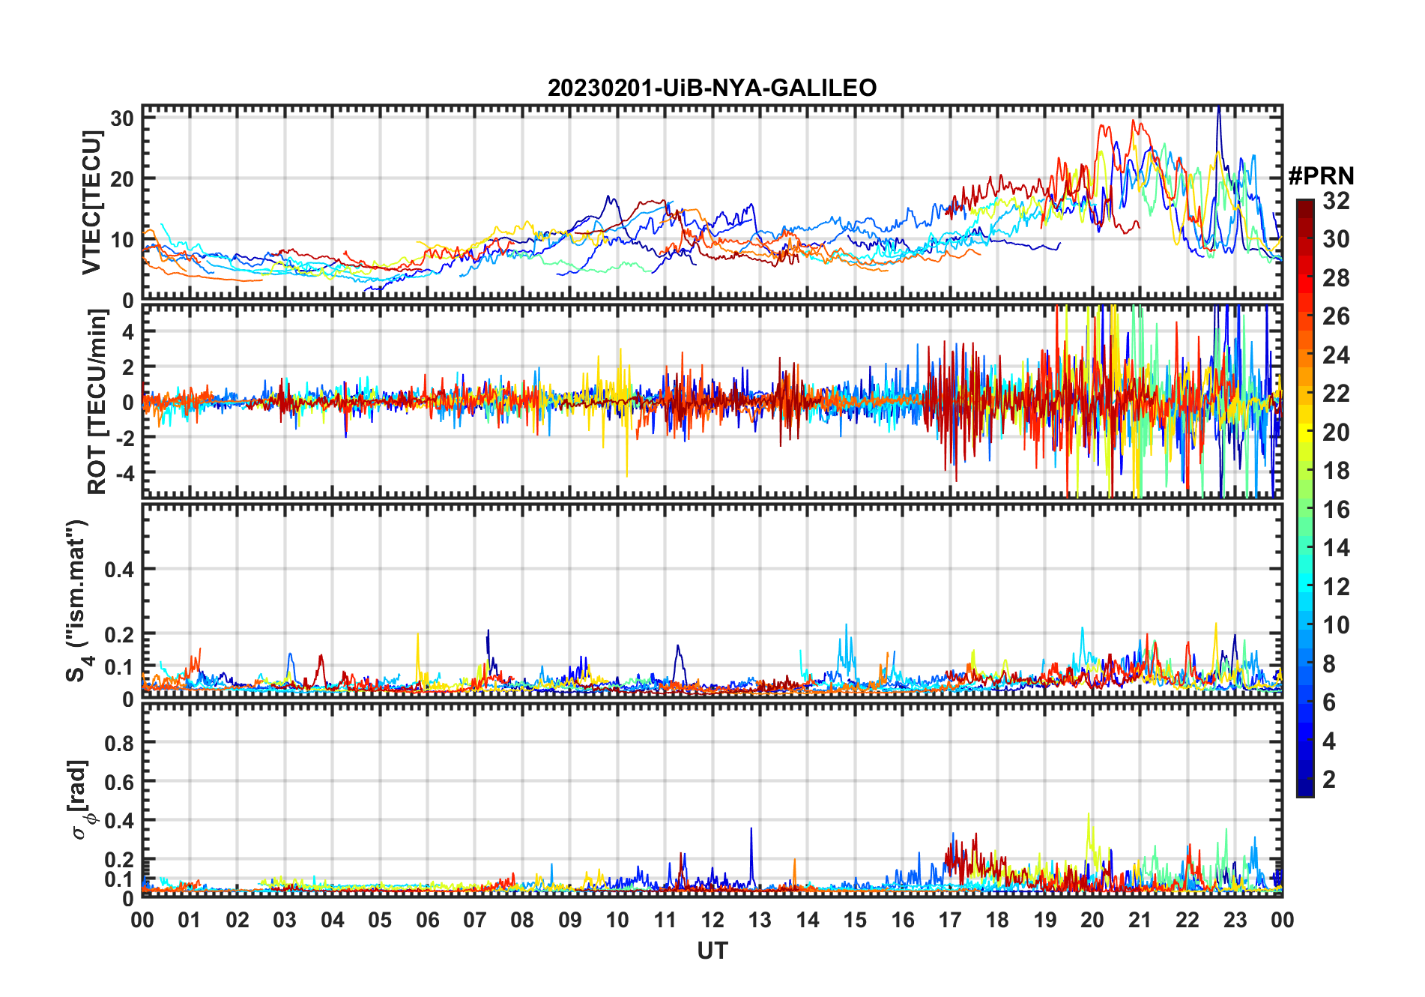Select the ROT [TECU/min] y-axis label
The image size is (1425, 997).
(x=97, y=403)
